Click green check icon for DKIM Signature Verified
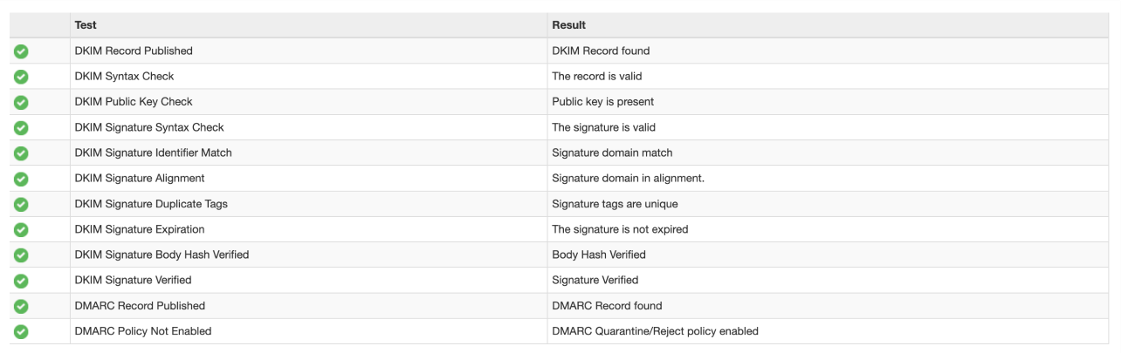The width and height of the screenshot is (1121, 353). [22, 281]
